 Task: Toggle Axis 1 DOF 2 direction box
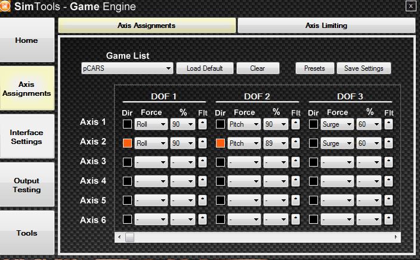point(220,124)
